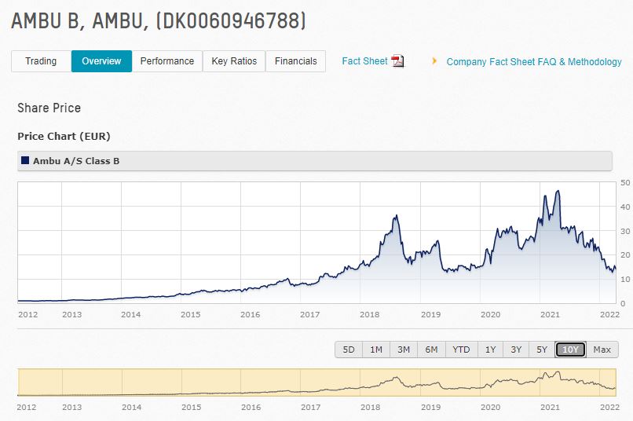Select the 1M time range button
Image resolution: width=633 pixels, height=421 pixels.
[x=376, y=350]
